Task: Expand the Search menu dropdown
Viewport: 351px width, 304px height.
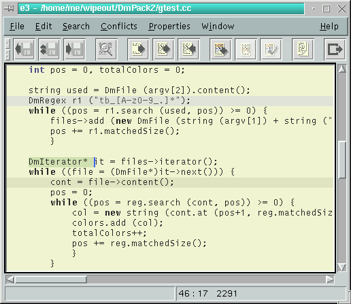Action: click(x=76, y=27)
